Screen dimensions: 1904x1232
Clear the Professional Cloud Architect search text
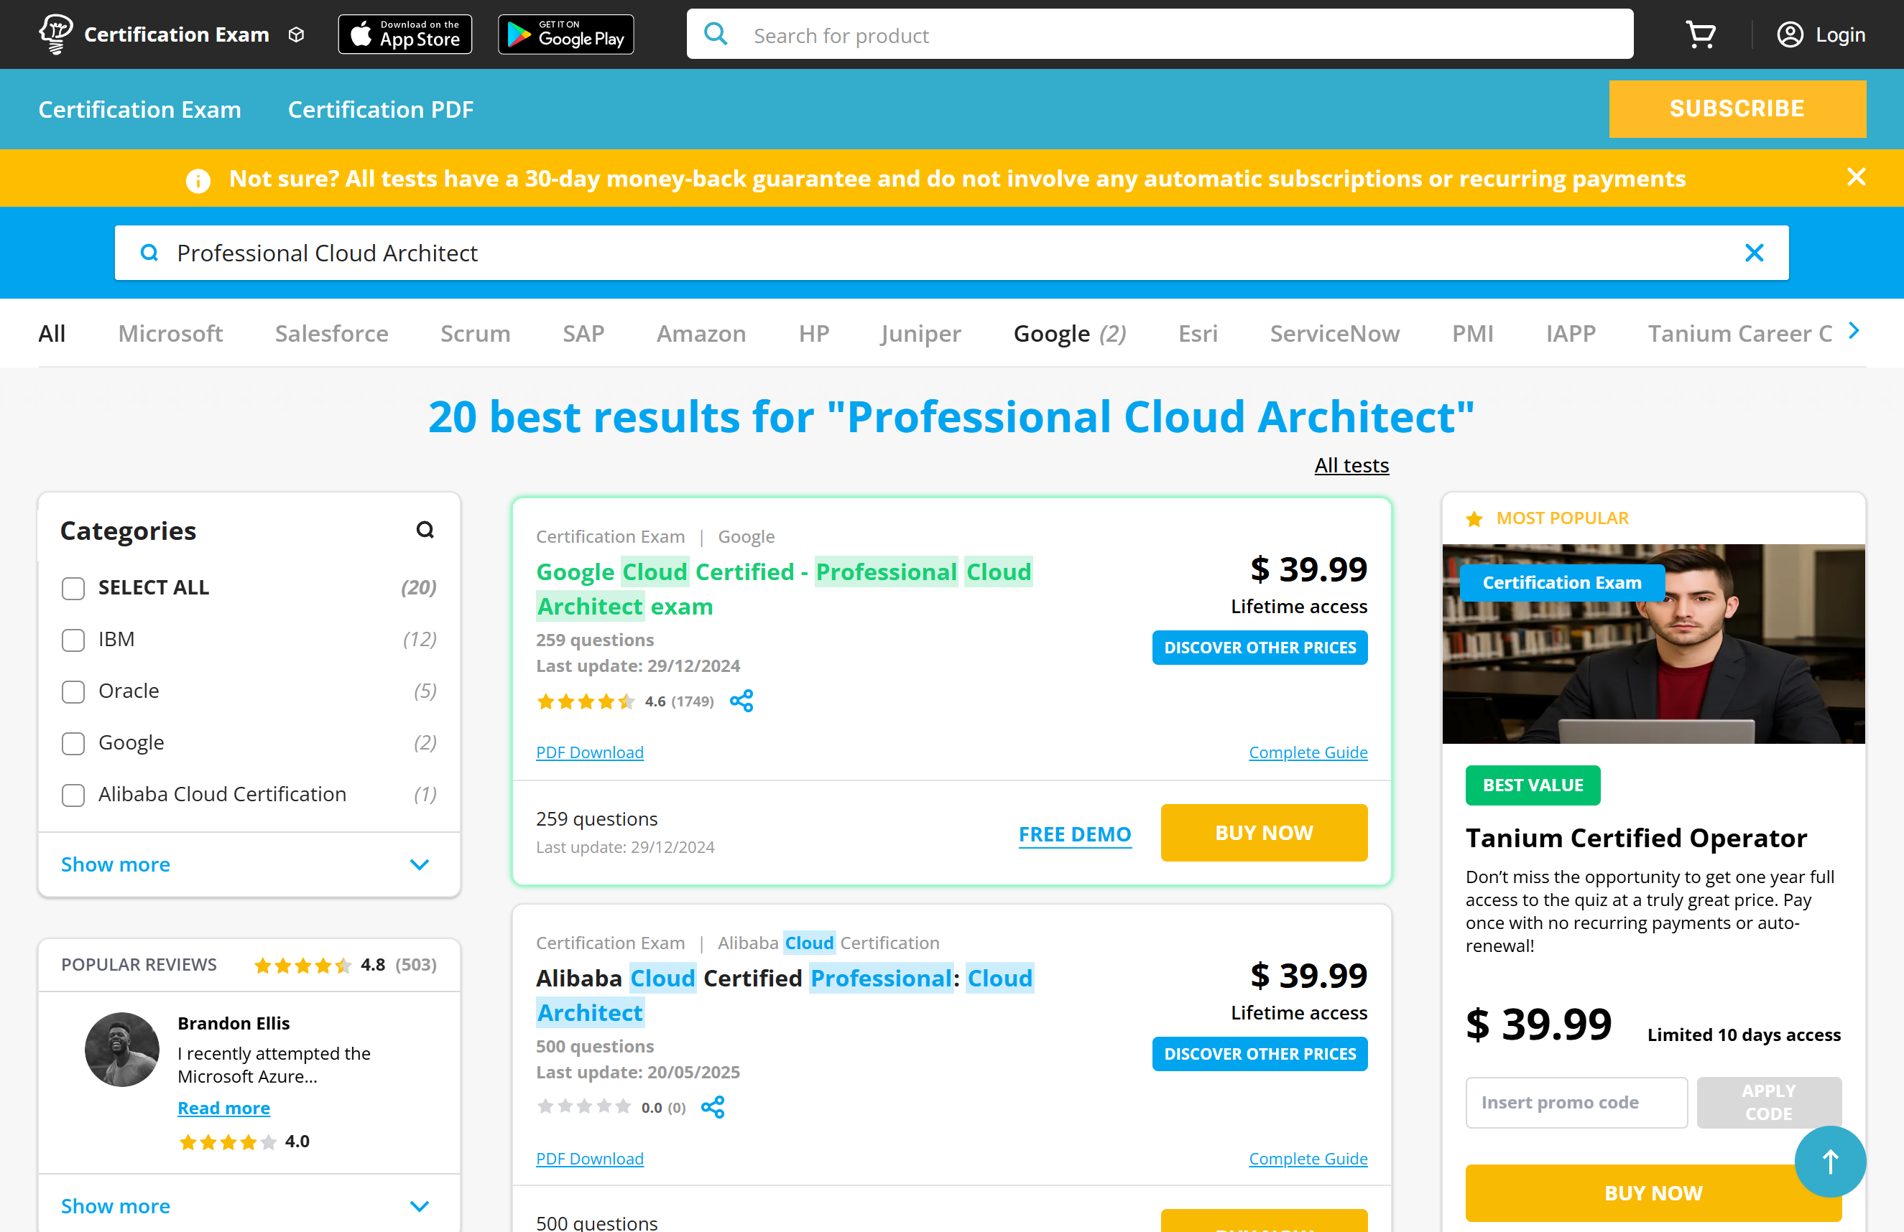(1754, 253)
